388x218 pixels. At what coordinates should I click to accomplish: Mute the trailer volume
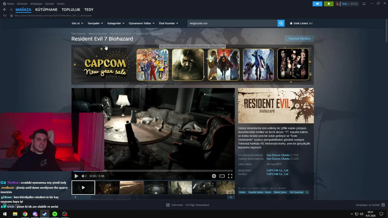click(x=84, y=176)
